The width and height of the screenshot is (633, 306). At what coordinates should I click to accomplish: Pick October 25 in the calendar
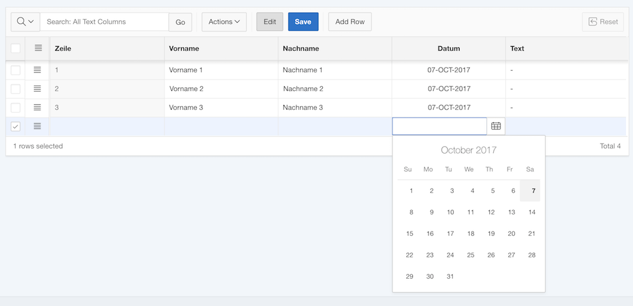point(468,255)
